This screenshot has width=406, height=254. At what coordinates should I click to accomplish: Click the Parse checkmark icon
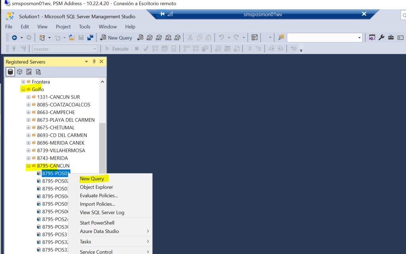pos(146,49)
